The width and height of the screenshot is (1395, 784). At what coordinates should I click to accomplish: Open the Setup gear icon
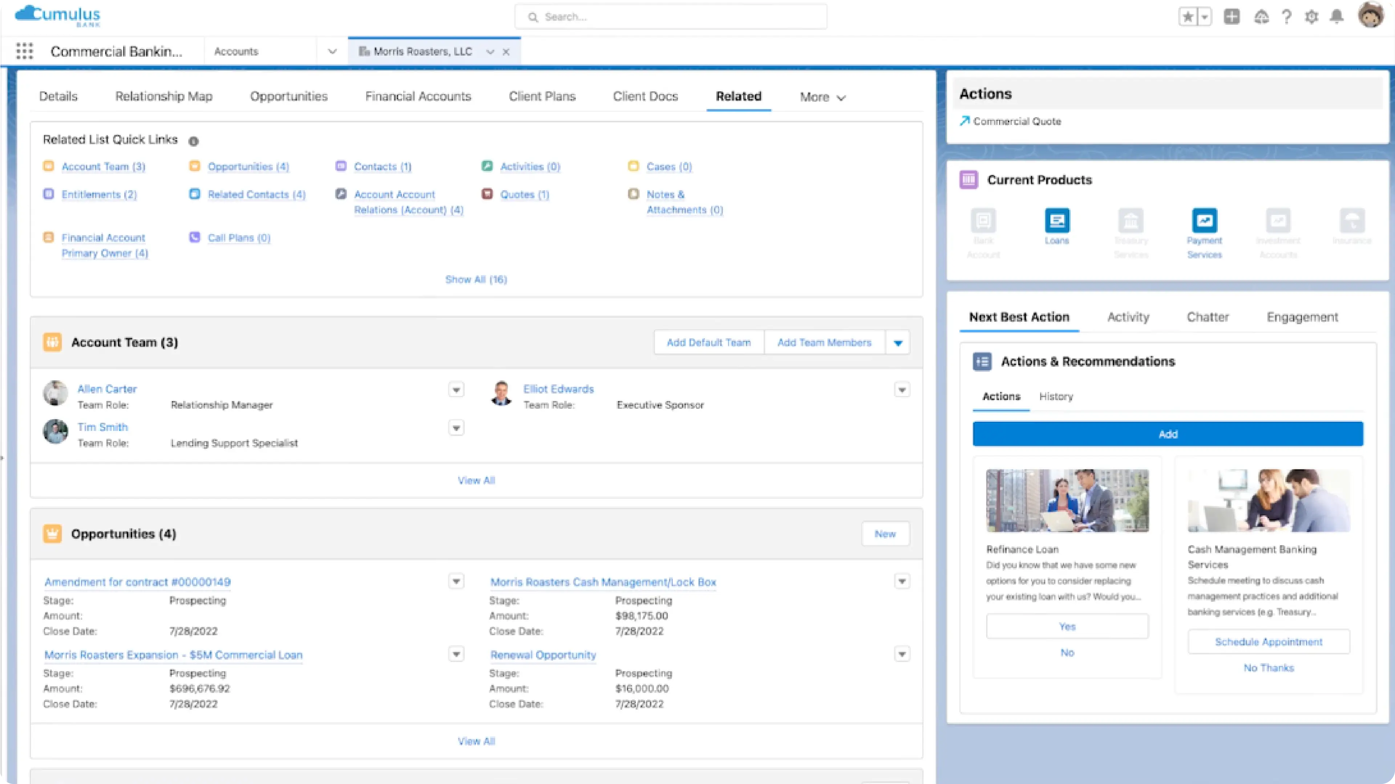[1311, 17]
